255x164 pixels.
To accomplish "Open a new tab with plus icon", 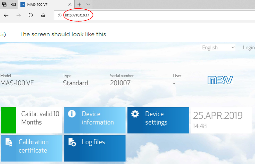I will (x=79, y=5).
